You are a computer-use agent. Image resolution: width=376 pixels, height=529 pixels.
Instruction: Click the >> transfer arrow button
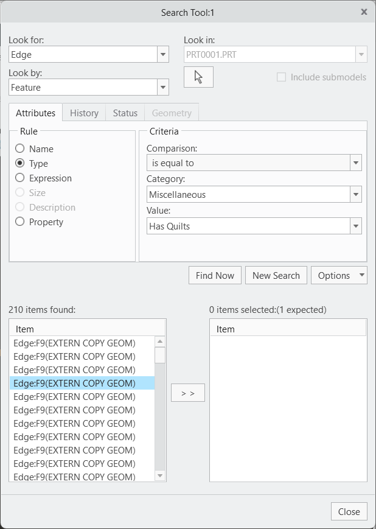click(188, 393)
